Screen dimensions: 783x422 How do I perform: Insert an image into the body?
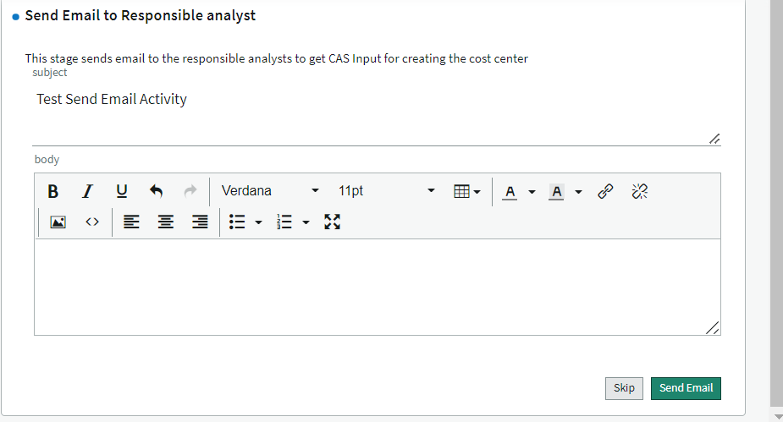58,222
